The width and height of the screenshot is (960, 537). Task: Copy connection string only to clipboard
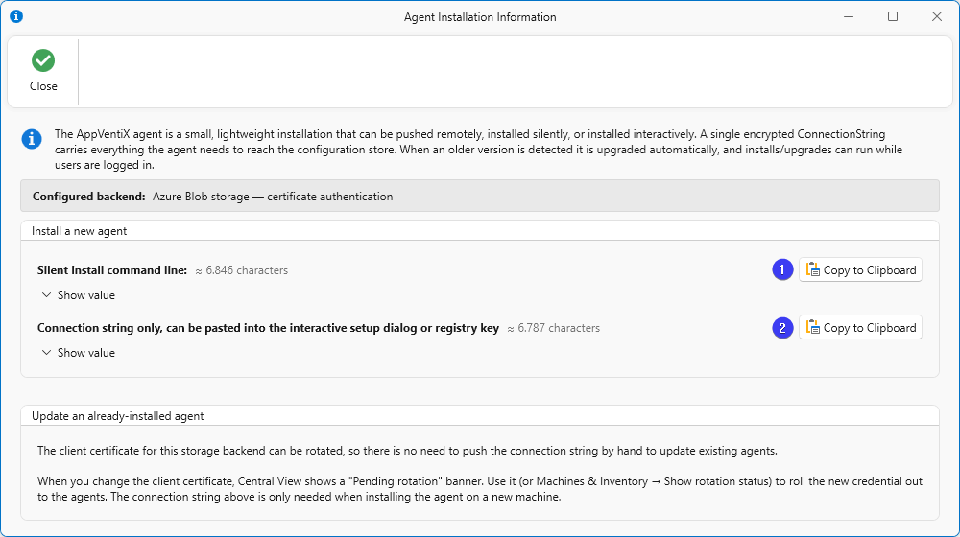pyautogui.click(x=860, y=327)
